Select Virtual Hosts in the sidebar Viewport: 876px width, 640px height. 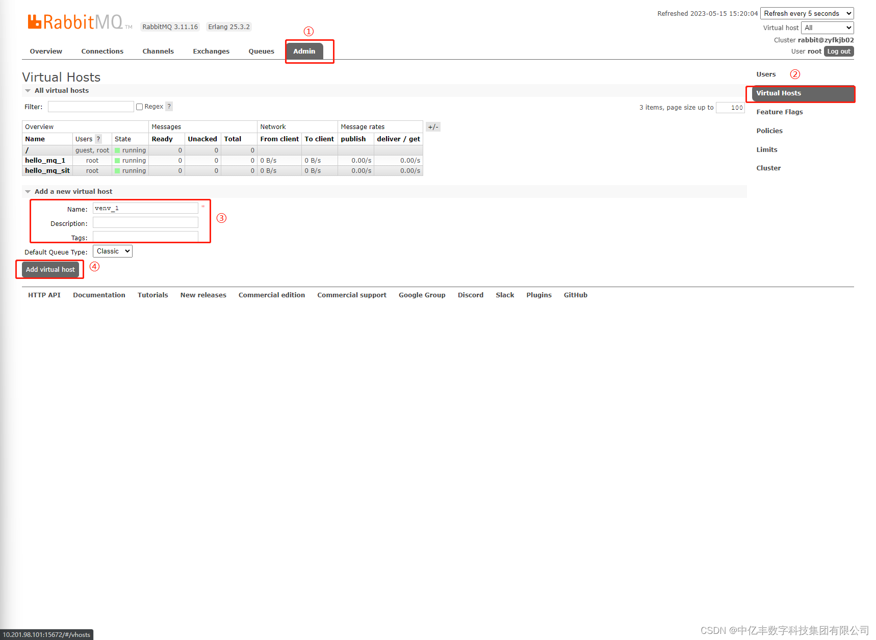point(803,93)
